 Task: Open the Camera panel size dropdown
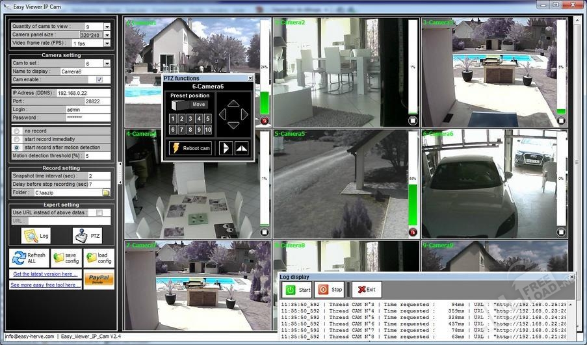107,35
